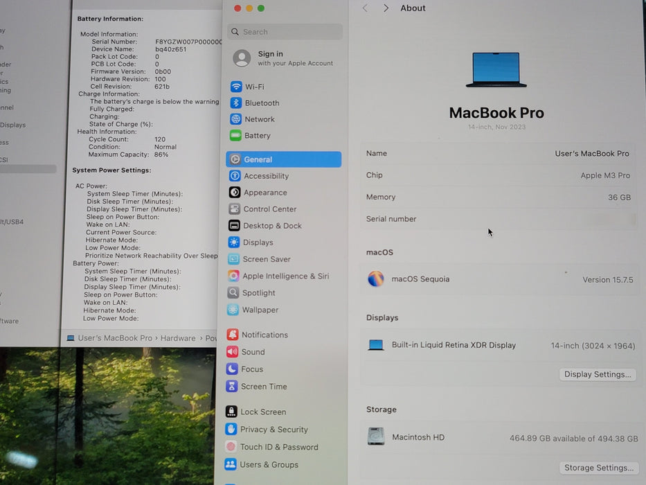Click Version 15.7.5 text

[x=608, y=280]
